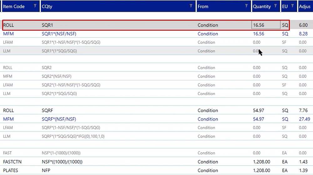
Task: Click the 1,208.00 quantity in FASTCTN row
Action: [x=261, y=162]
